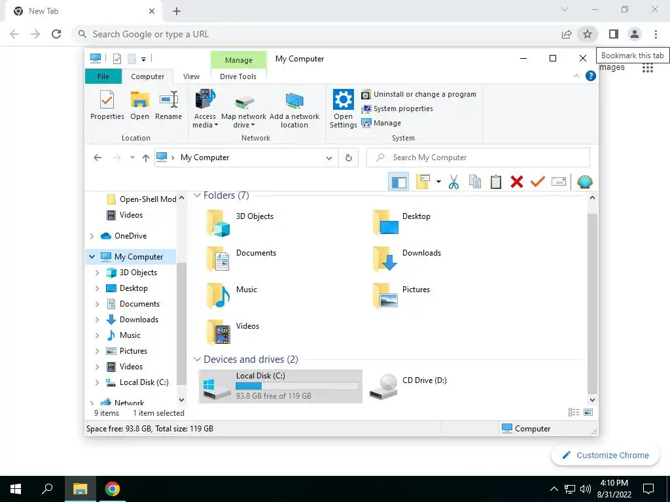
Task: Click the orange checkmark Properties icon
Action: pos(538,182)
